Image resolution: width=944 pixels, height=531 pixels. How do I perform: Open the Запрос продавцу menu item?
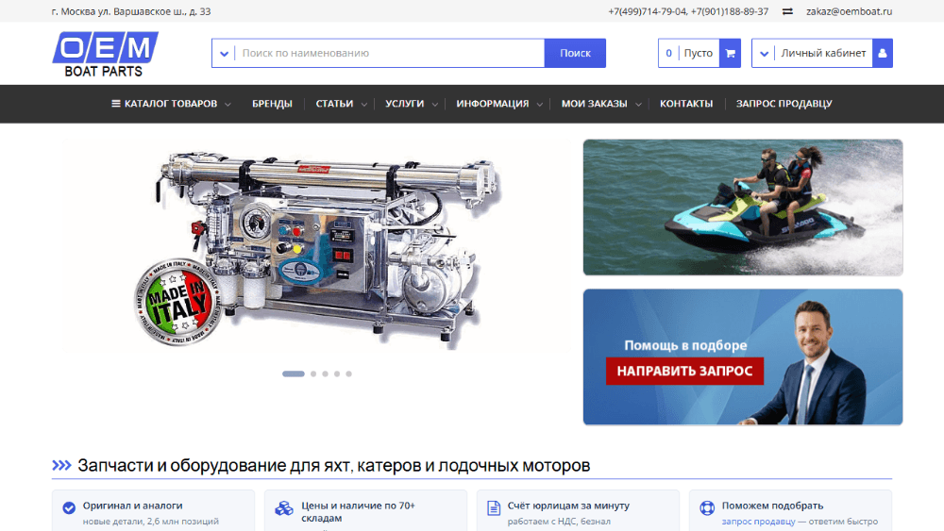click(x=784, y=104)
